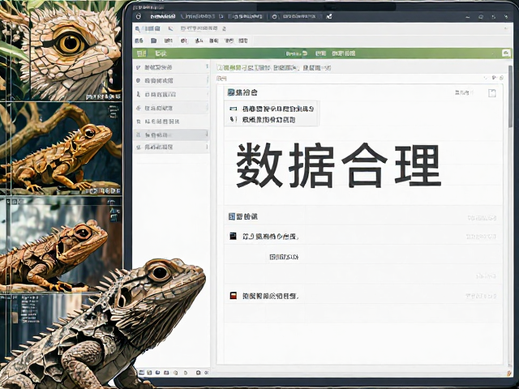Image resolution: width=519 pixels, height=389 pixels.
Task: Click the dark square icon in the toolbar row
Action: click(153, 41)
